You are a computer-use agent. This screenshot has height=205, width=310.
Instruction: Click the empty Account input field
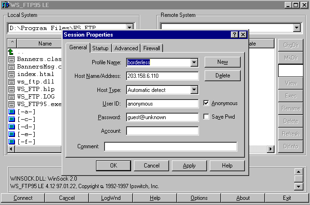point(162,131)
